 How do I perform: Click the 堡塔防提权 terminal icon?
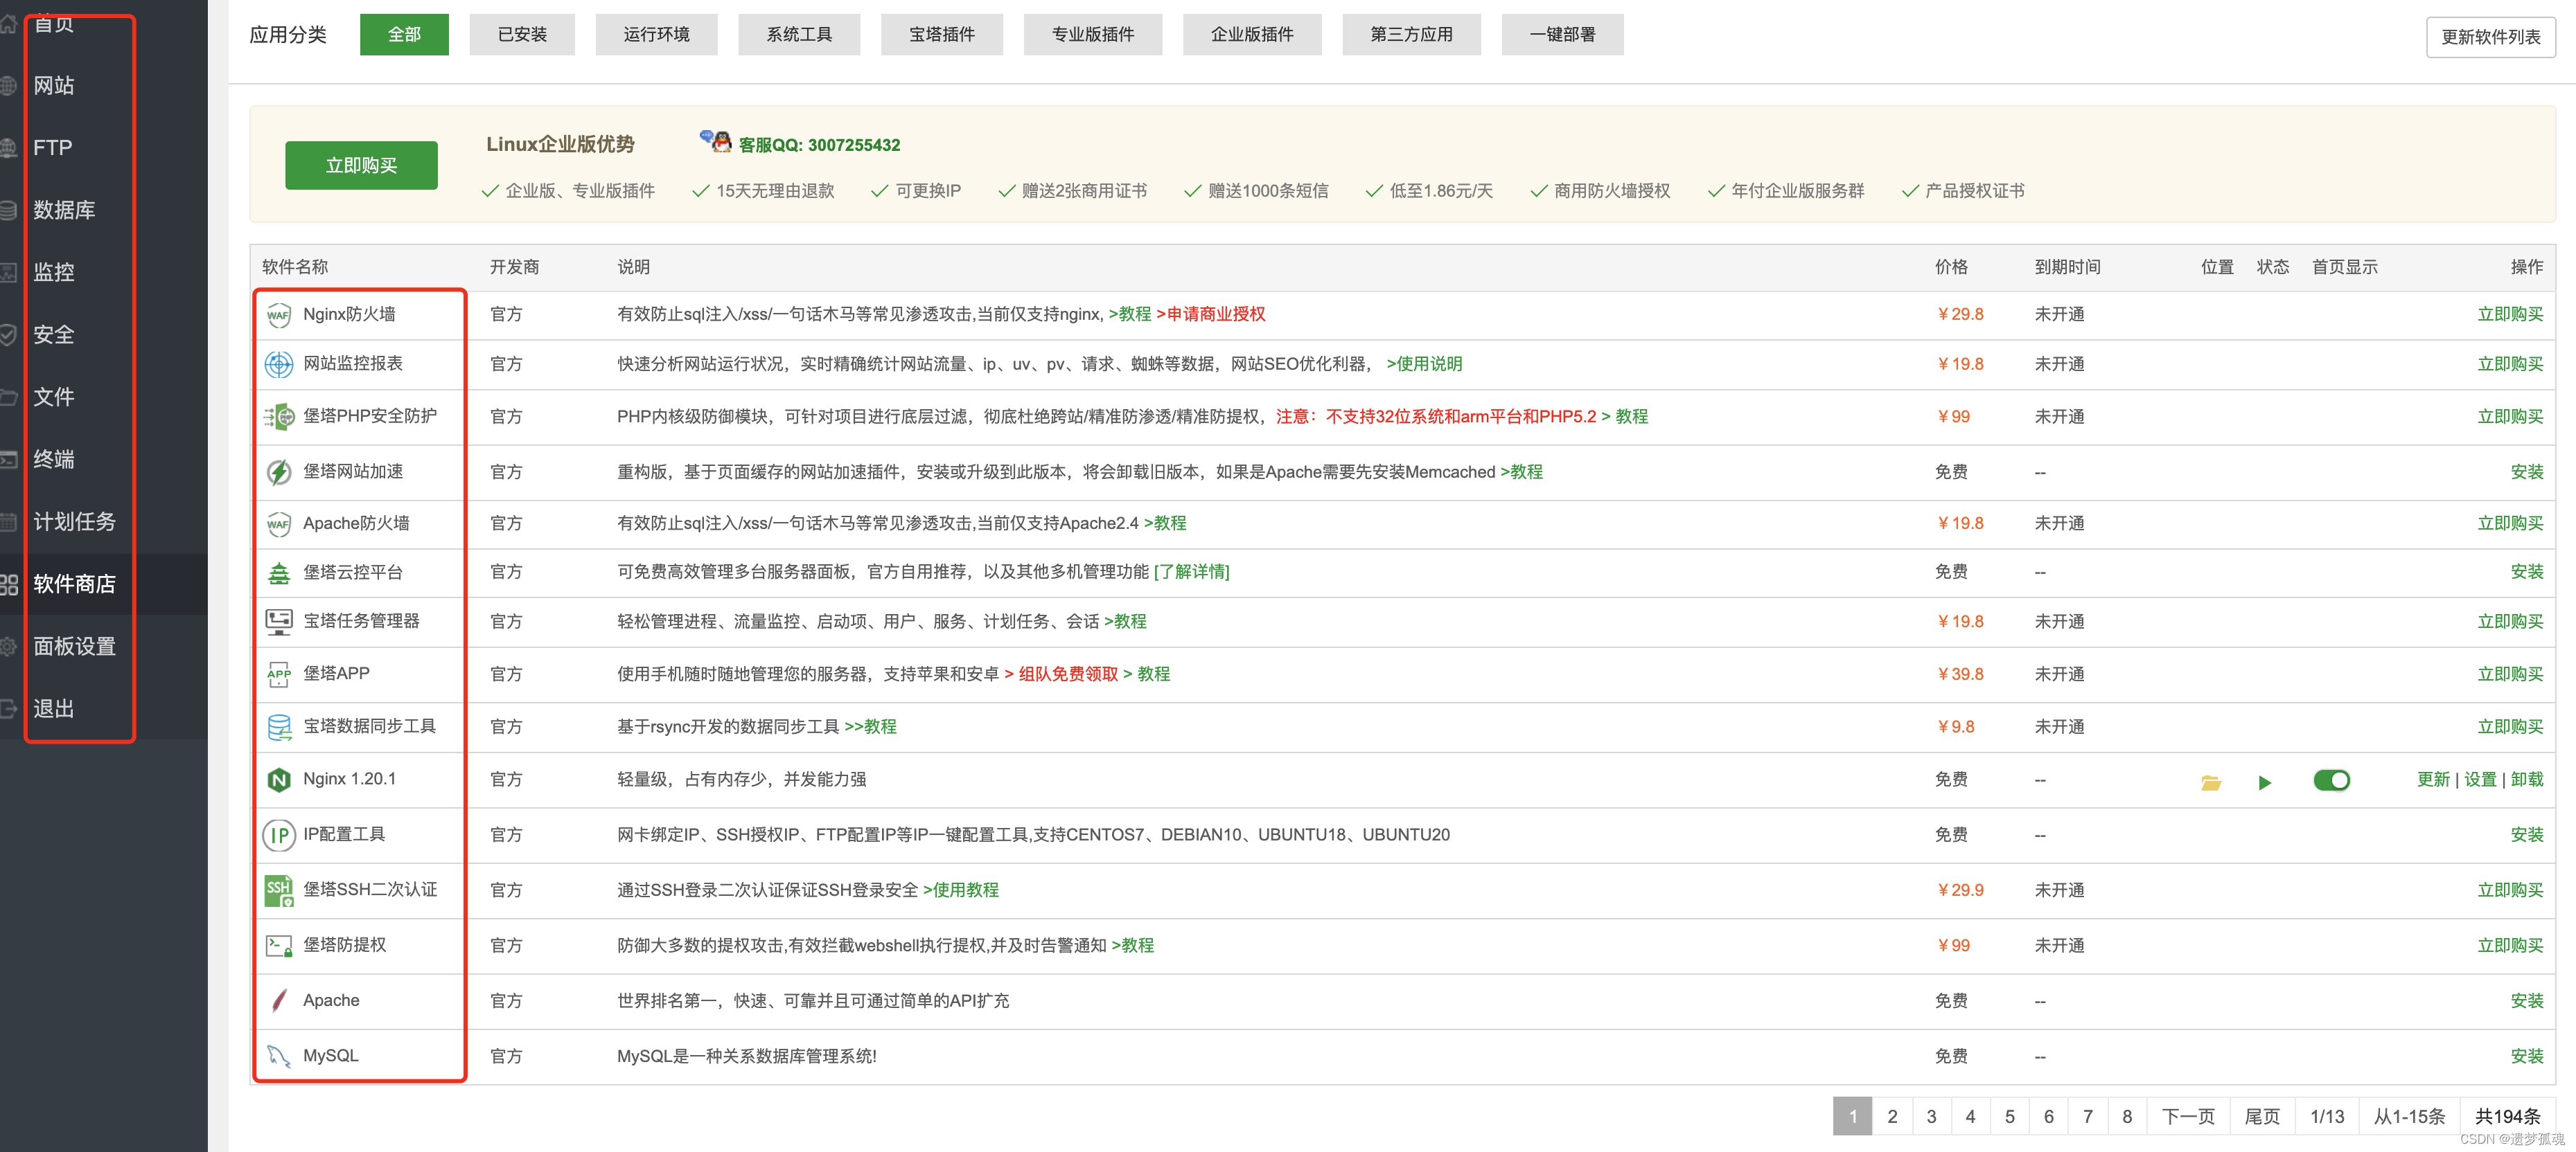(x=279, y=945)
